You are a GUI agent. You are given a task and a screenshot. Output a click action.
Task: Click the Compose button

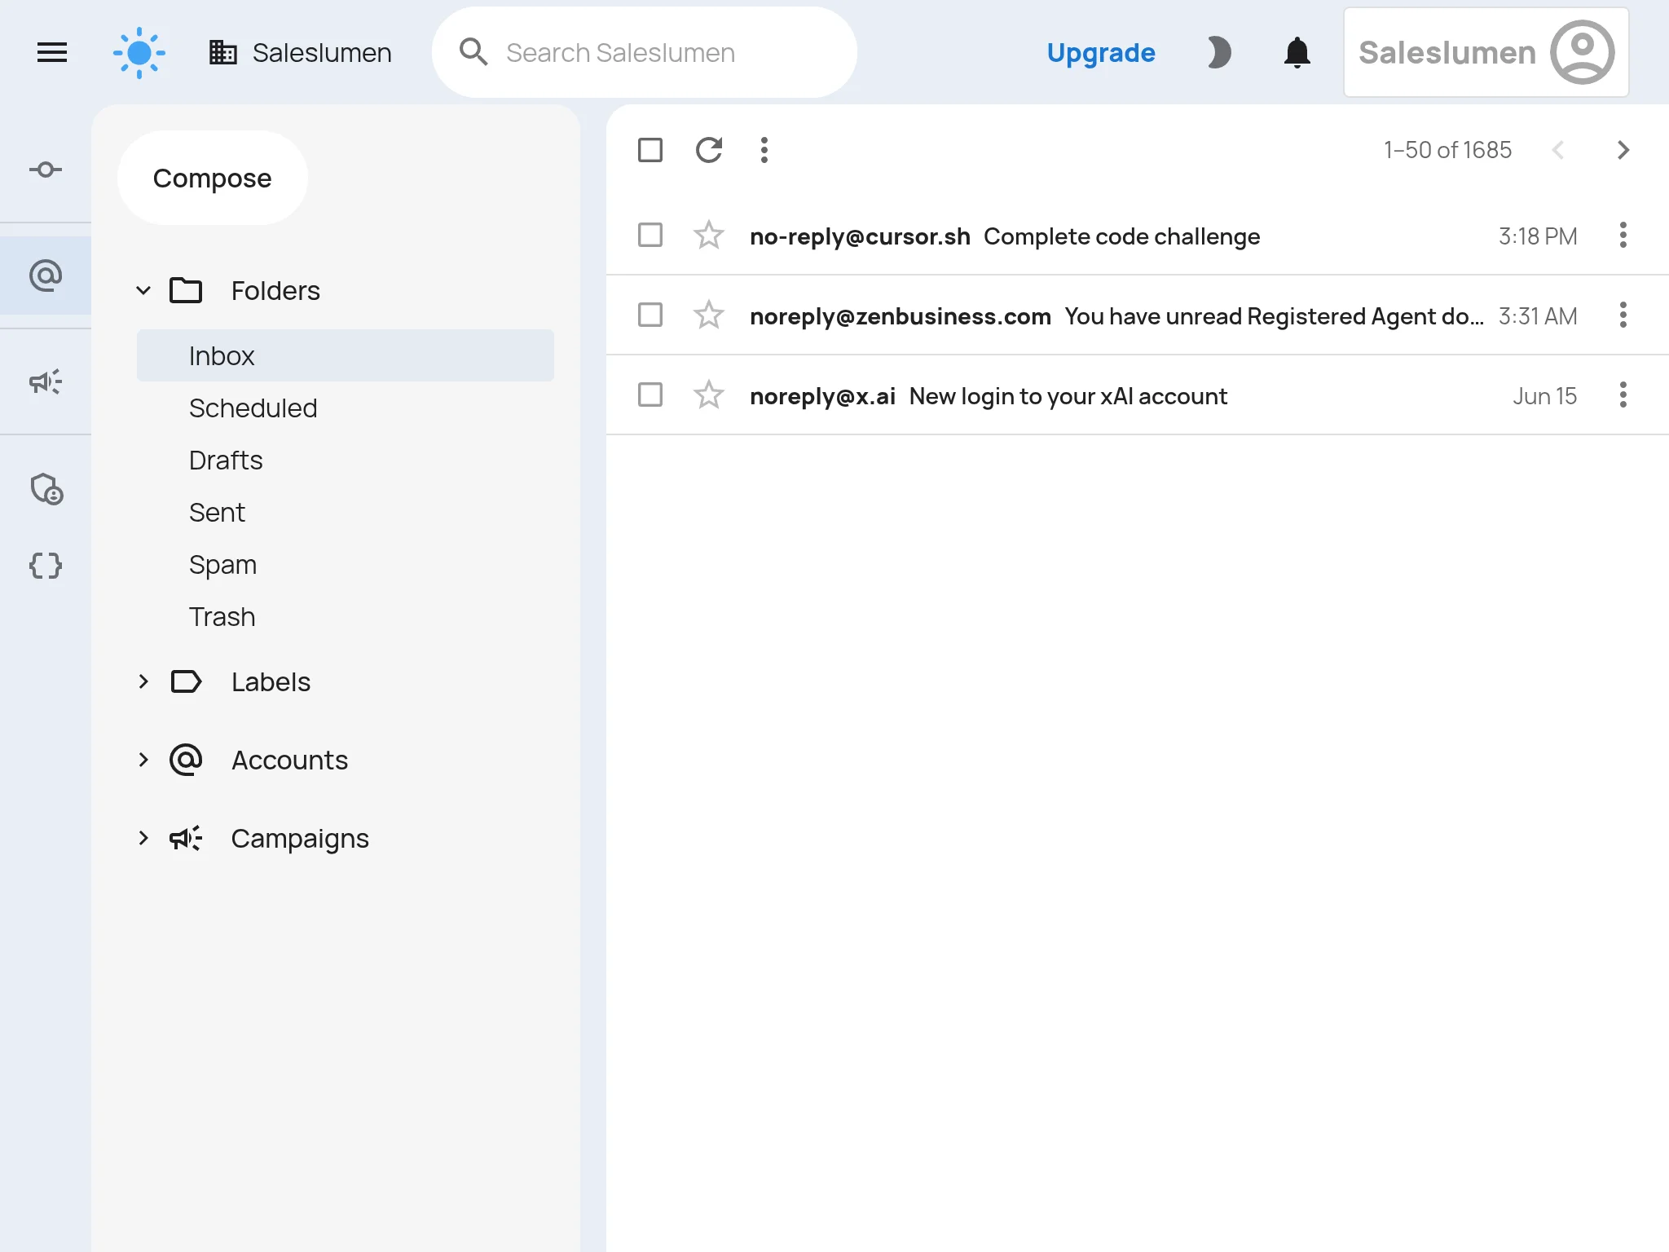pos(212,178)
